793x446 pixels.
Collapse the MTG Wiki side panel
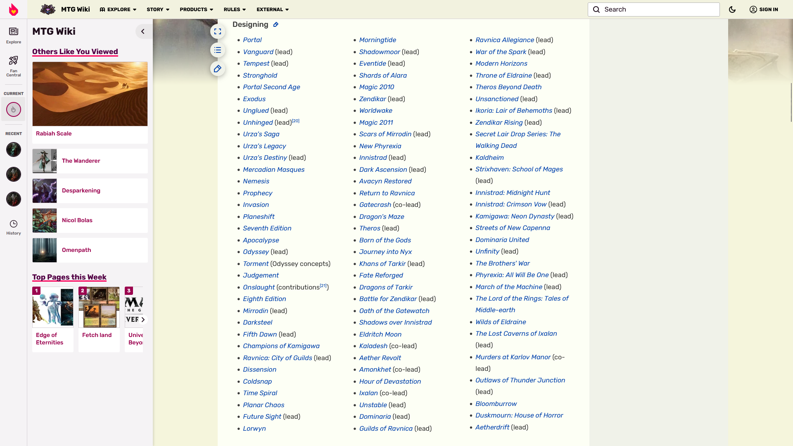coord(143,31)
